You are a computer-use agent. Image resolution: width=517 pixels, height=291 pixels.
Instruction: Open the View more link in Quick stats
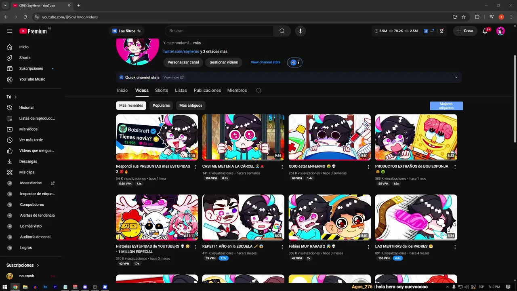click(173, 77)
